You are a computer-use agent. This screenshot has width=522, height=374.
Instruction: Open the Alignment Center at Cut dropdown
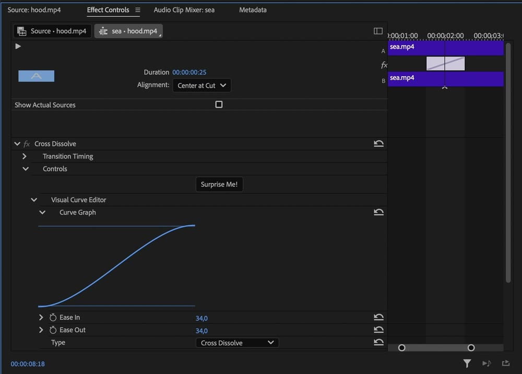tap(201, 85)
